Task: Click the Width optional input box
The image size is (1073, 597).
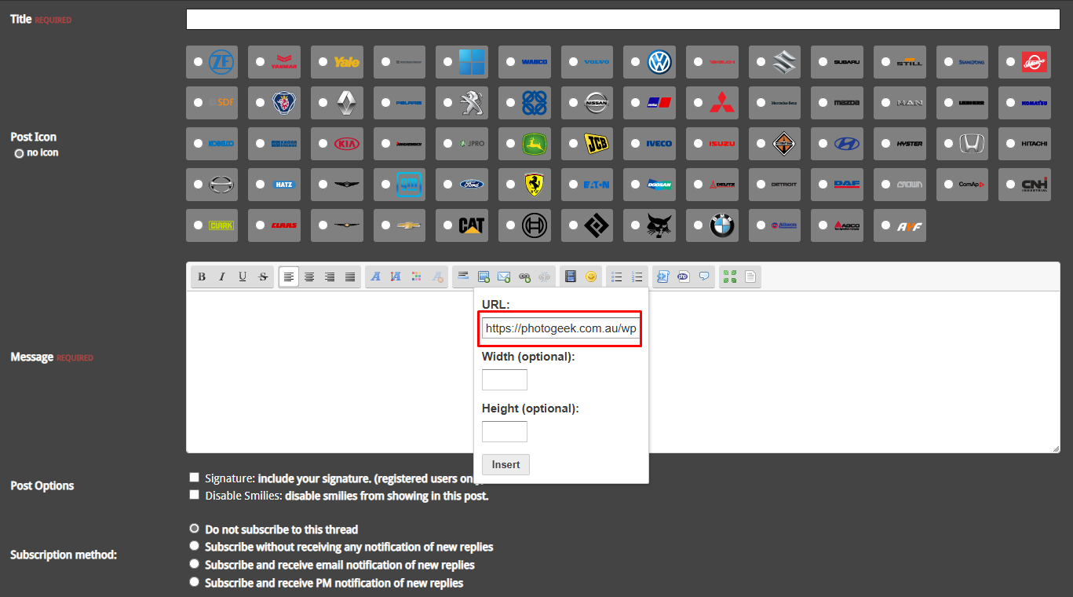Action: click(505, 380)
